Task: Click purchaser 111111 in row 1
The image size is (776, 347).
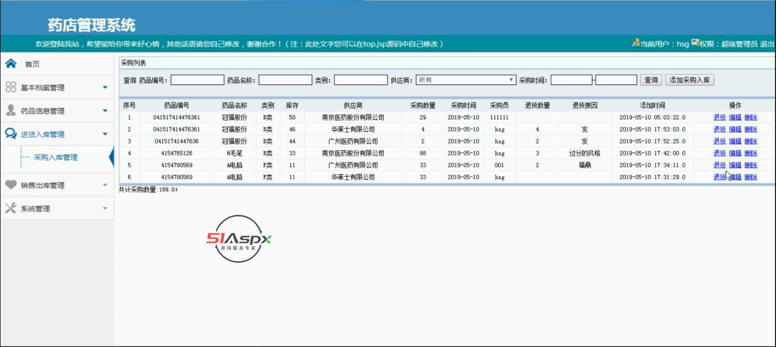Action: click(x=499, y=117)
